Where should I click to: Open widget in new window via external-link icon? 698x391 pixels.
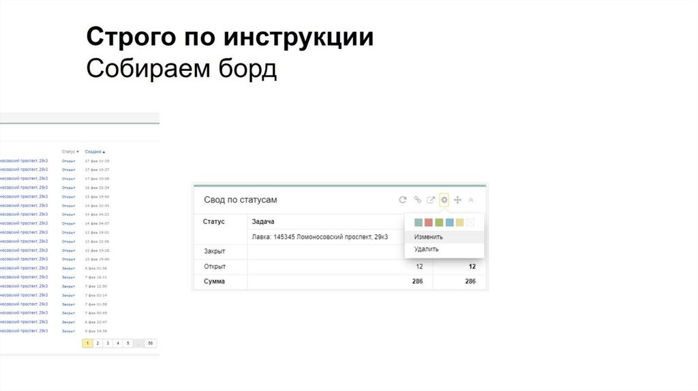(x=431, y=200)
